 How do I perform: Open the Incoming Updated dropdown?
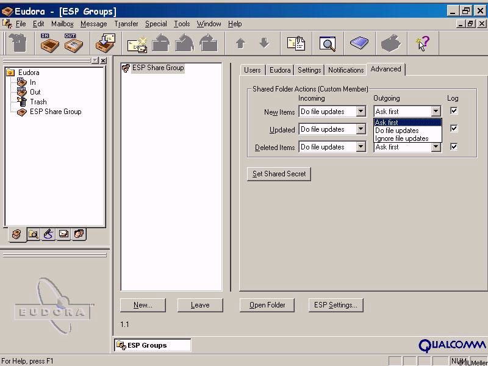tap(361, 129)
